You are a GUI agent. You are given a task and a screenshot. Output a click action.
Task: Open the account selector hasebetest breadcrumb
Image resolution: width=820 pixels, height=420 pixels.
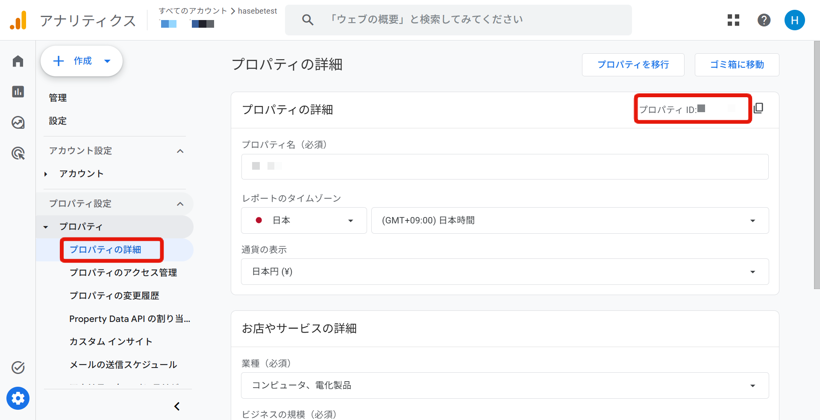tap(257, 11)
